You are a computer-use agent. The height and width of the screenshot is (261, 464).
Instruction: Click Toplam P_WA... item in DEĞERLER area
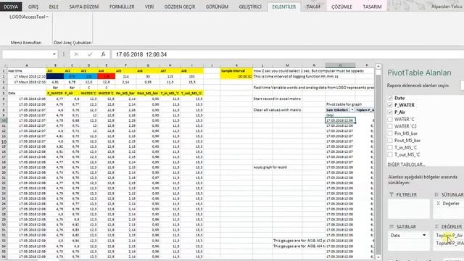pos(449,243)
